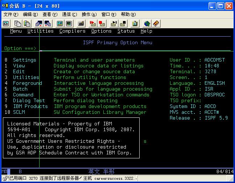Click the ISPF Primary Option Menu title
Viewport: 235px width, 183px height.
pyautogui.click(x=117, y=43)
